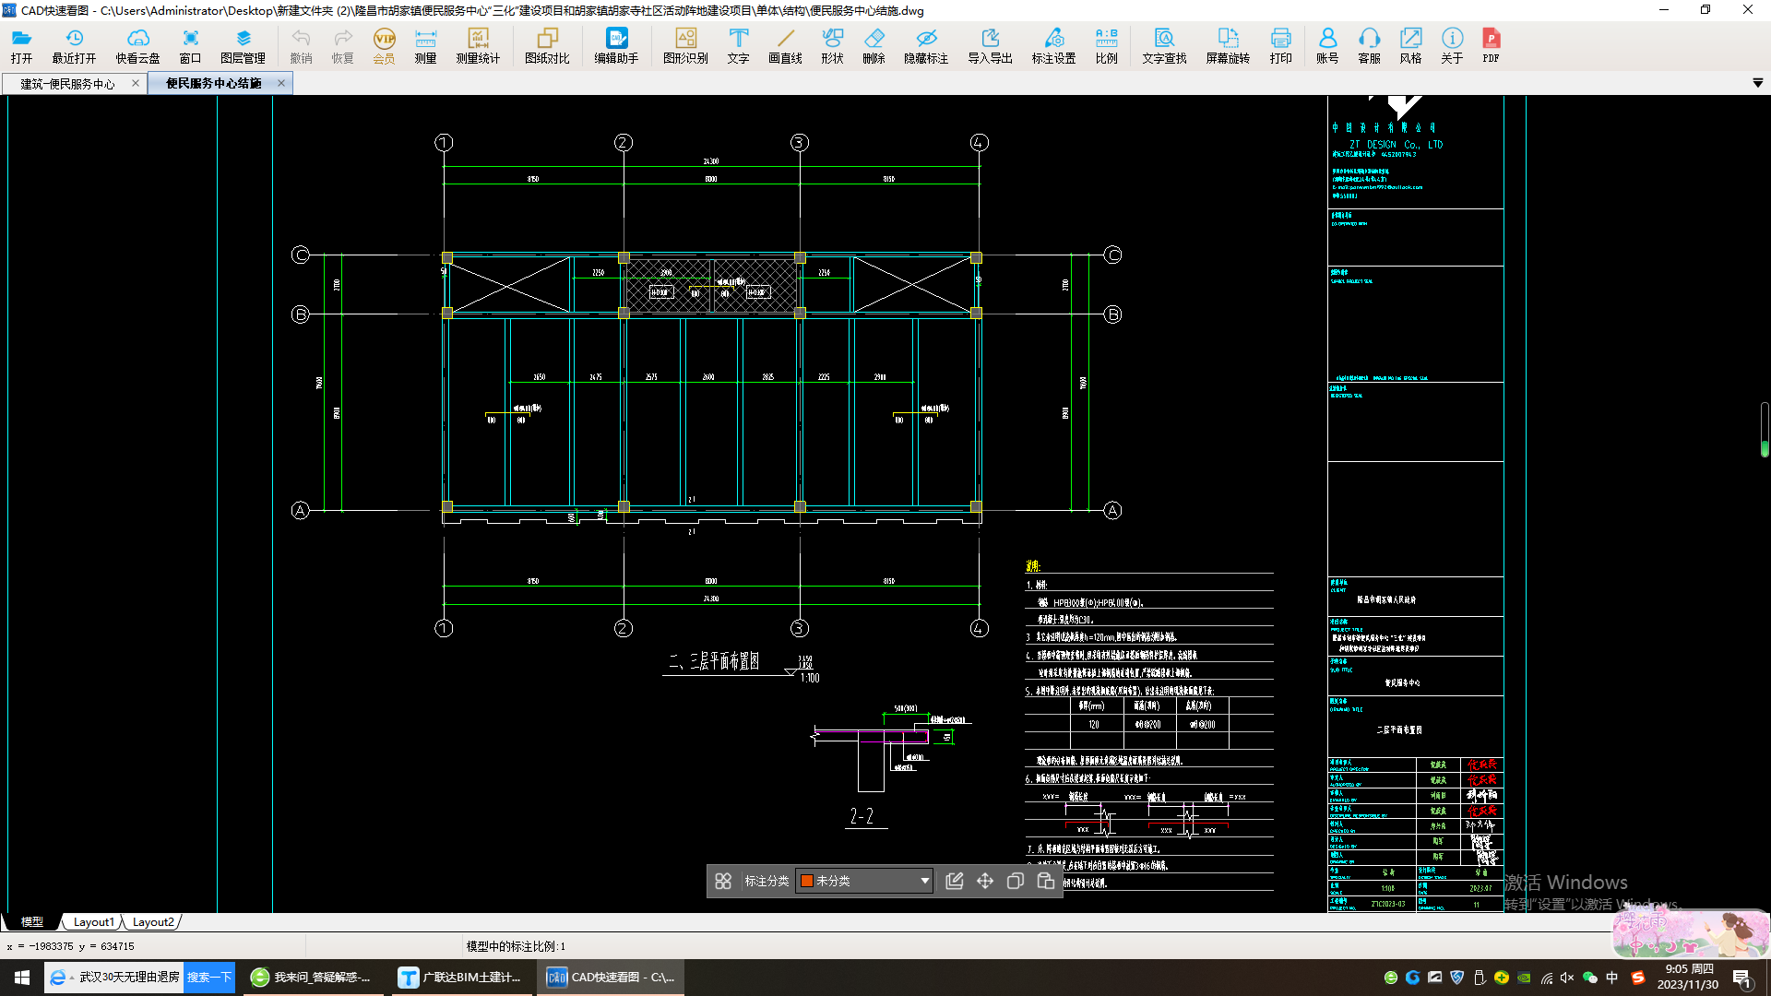Open 图层管理 layer manager
This screenshot has width=1771, height=996.
coord(243,45)
